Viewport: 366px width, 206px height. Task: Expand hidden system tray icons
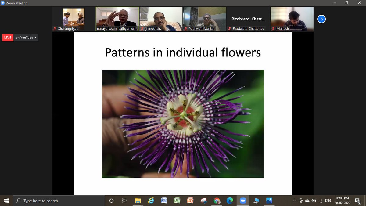pyautogui.click(x=294, y=201)
